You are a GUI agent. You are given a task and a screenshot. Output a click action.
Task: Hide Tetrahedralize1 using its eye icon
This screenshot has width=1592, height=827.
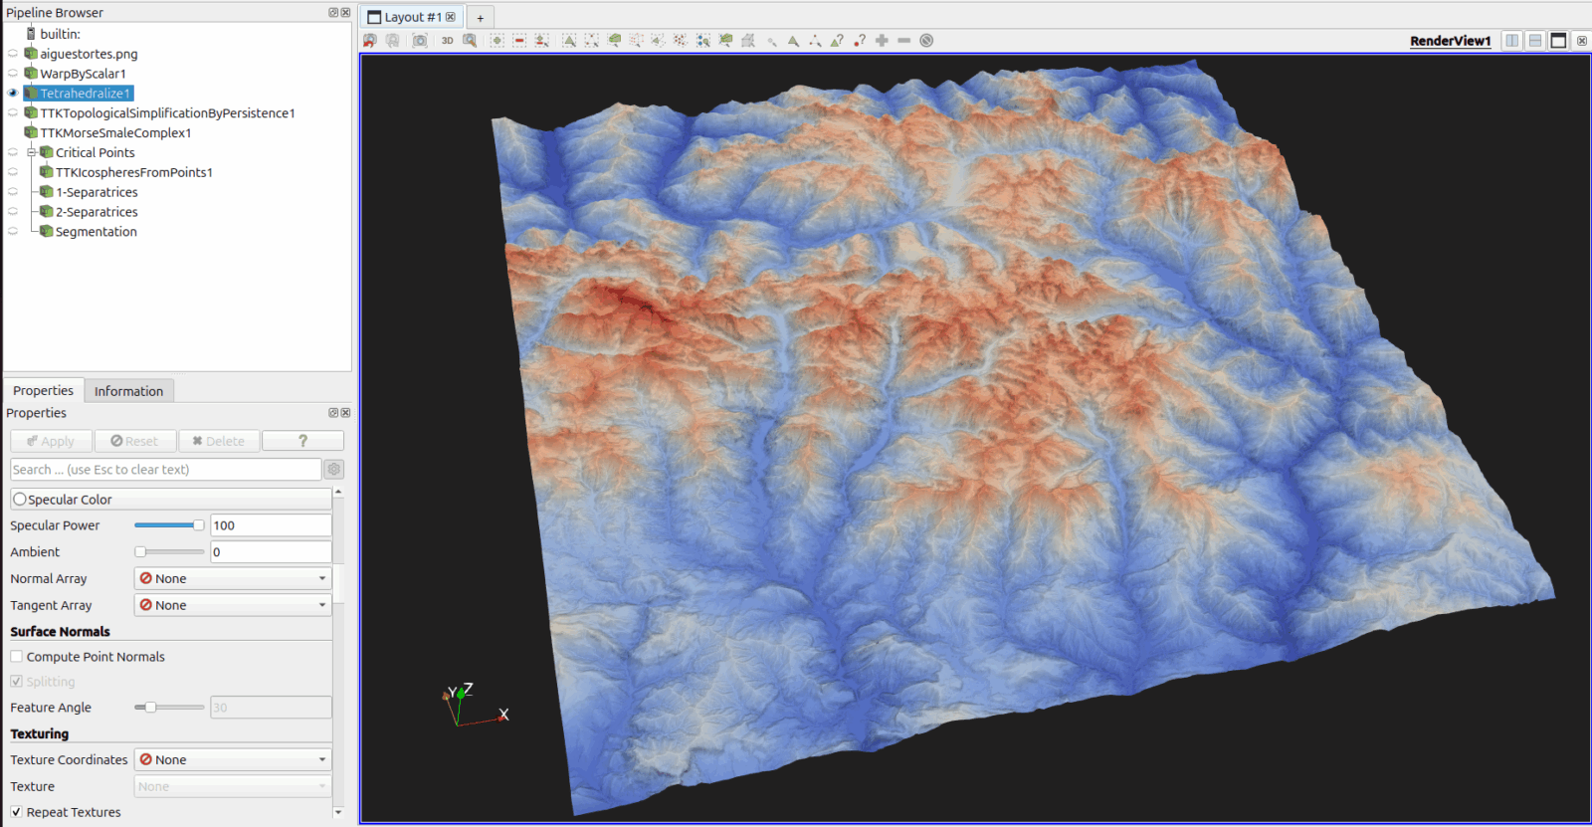(13, 94)
